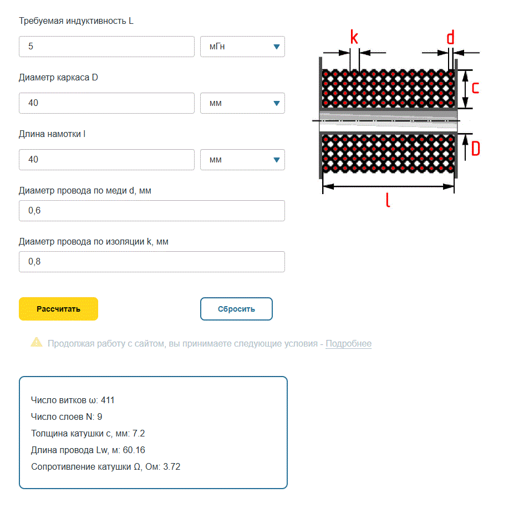Click the red l length label below the coil

pos(388,200)
